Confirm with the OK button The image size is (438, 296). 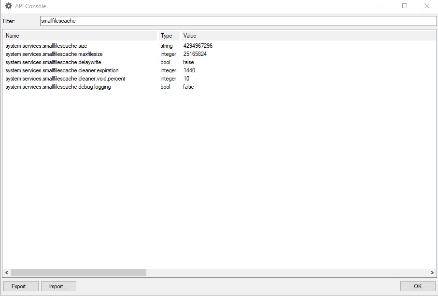coord(418,286)
